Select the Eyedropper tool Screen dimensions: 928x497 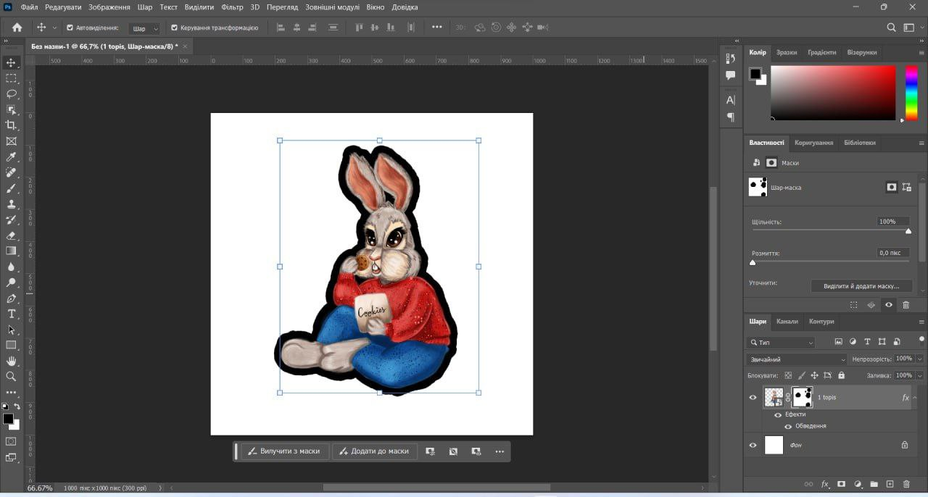pos(11,157)
